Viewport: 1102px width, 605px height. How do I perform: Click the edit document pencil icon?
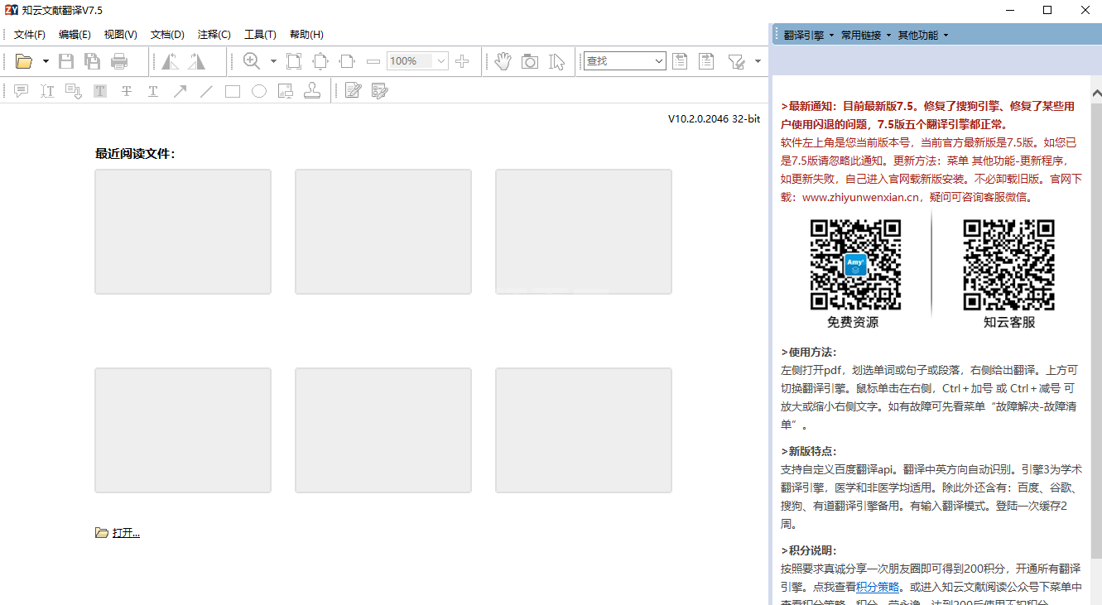[354, 91]
